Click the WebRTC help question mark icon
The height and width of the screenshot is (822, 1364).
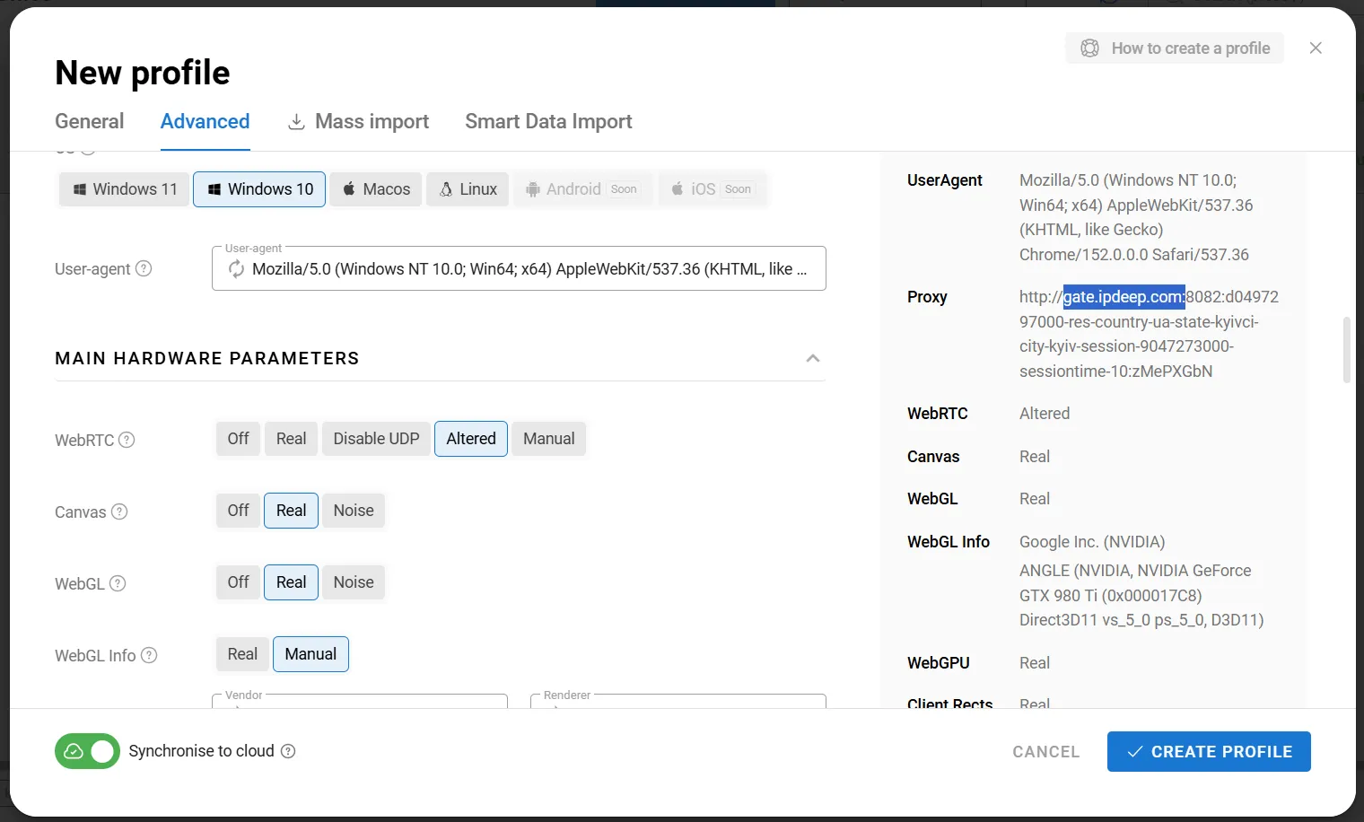coord(127,440)
